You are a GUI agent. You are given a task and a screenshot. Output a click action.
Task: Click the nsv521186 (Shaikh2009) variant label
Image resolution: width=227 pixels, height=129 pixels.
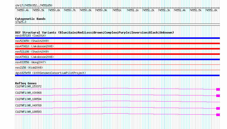[x=32, y=52]
